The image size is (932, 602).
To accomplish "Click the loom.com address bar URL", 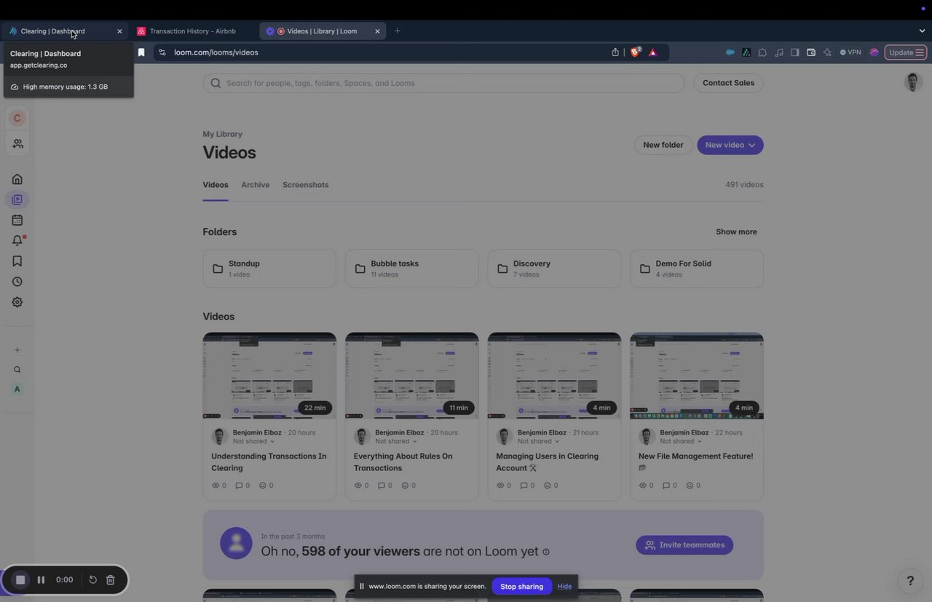I will point(216,52).
